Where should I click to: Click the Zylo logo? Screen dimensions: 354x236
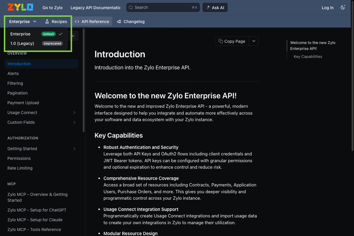tap(20, 7)
